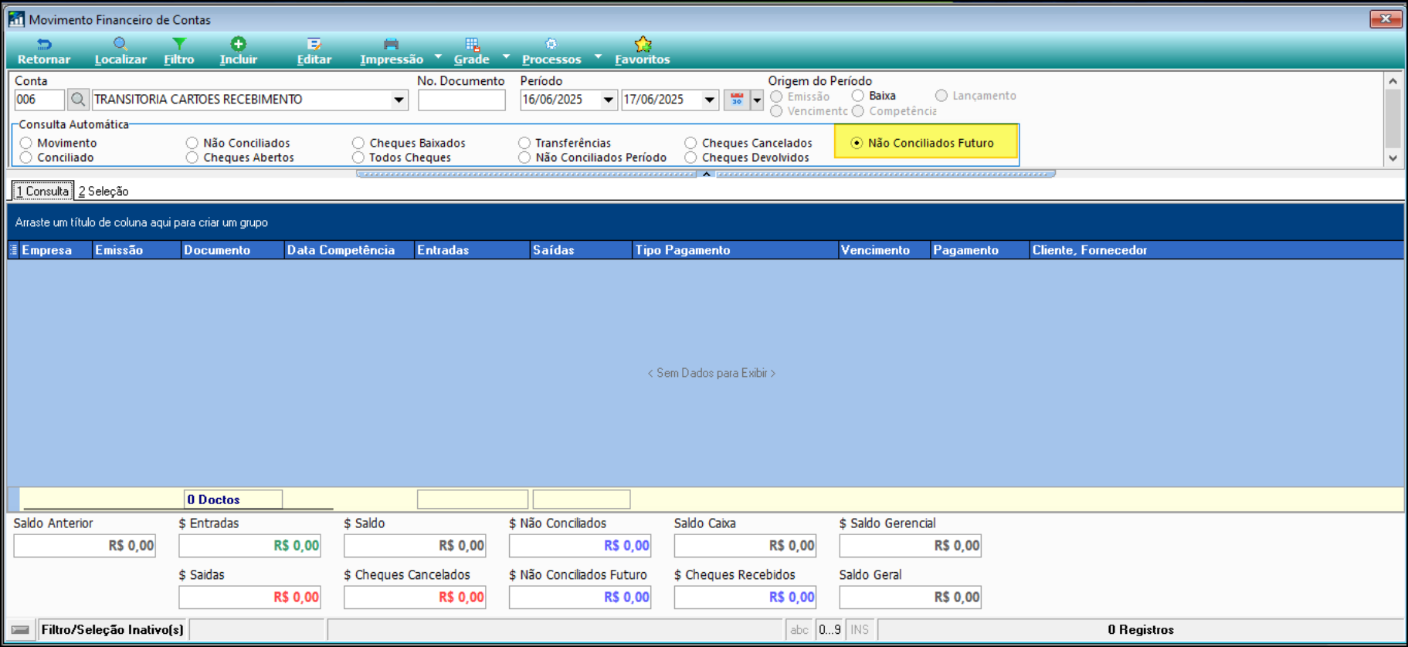Click Filtro/Seleção Inativo(s) status text
Image resolution: width=1408 pixels, height=647 pixels.
(x=113, y=630)
